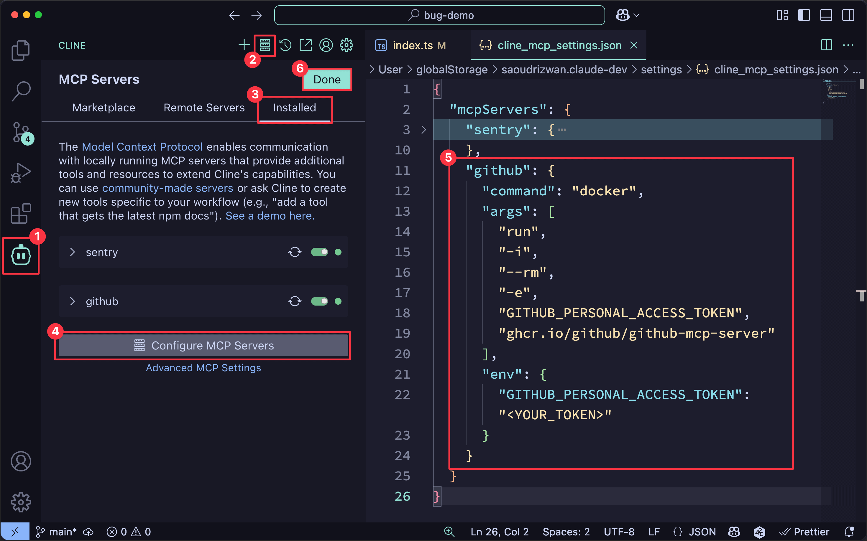
Task: Expand the github server entry
Action: pos(73,301)
